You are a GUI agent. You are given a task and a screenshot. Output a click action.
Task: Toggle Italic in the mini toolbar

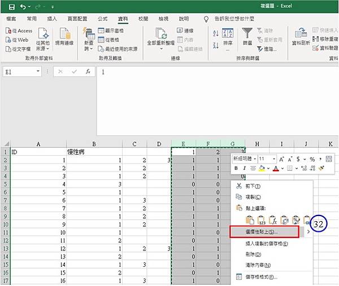tap(244, 168)
